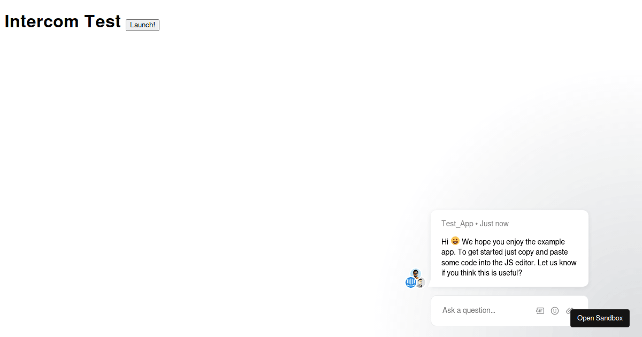Click the message composer card
Image resolution: width=642 pixels, height=337 pixels.
click(509, 310)
